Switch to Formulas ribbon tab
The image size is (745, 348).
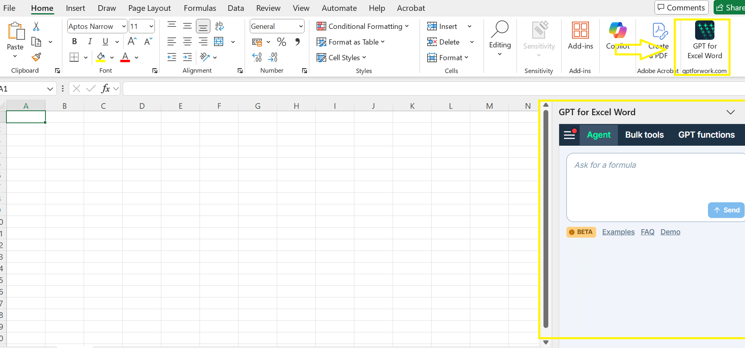(200, 8)
